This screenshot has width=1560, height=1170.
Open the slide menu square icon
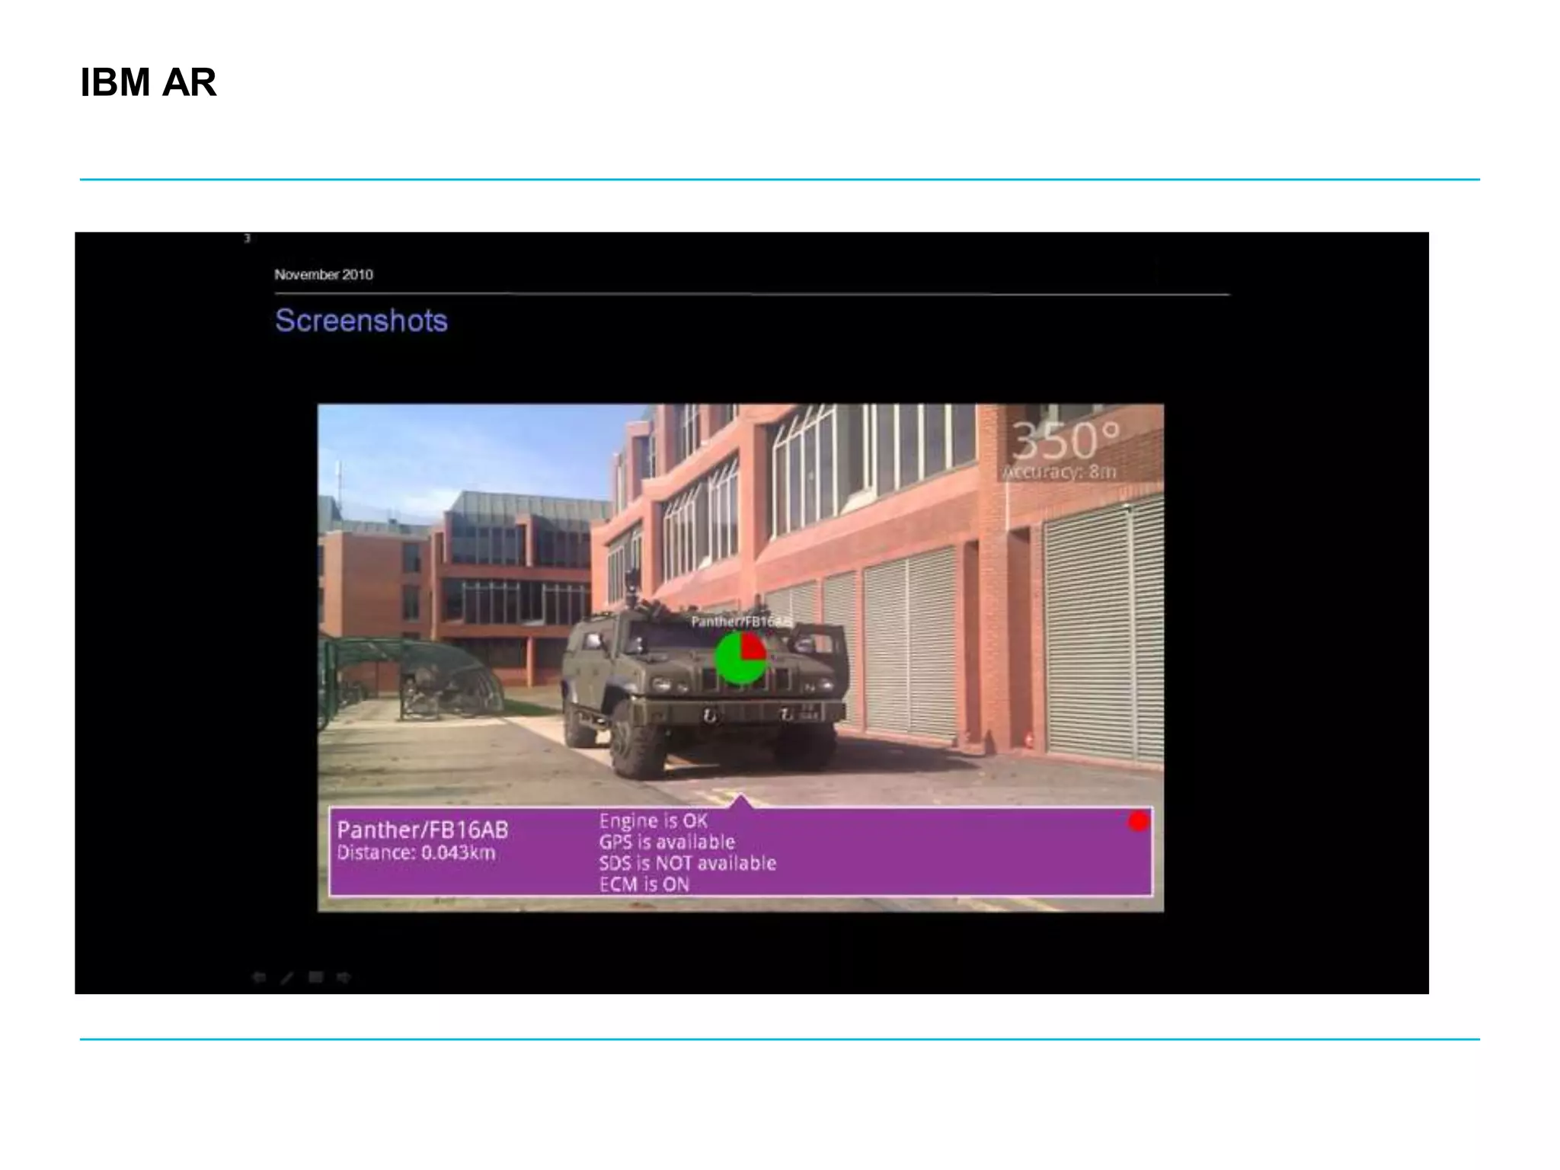click(x=315, y=977)
